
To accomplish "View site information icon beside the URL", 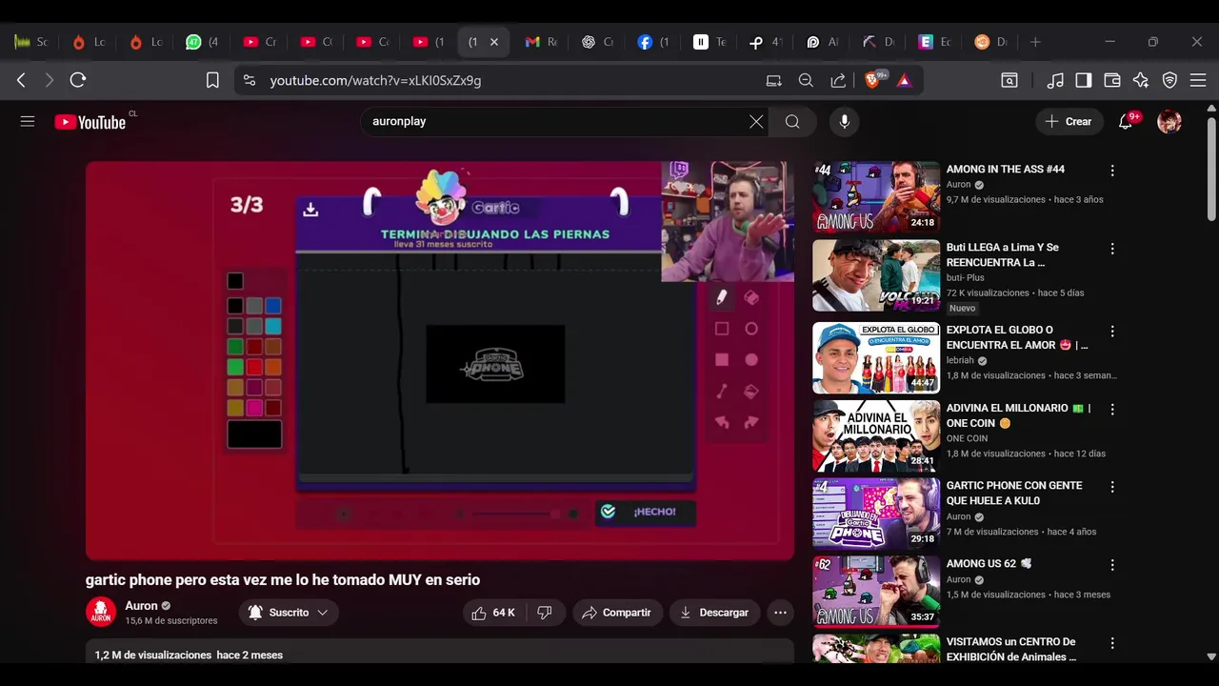I will tap(250, 80).
